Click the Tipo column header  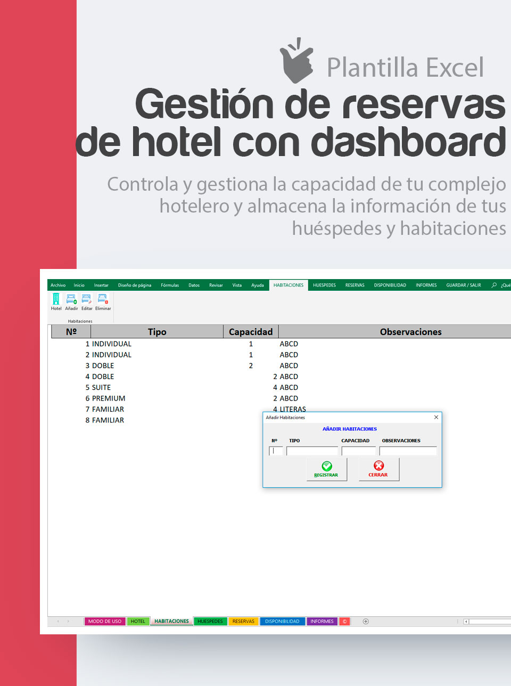[157, 332]
